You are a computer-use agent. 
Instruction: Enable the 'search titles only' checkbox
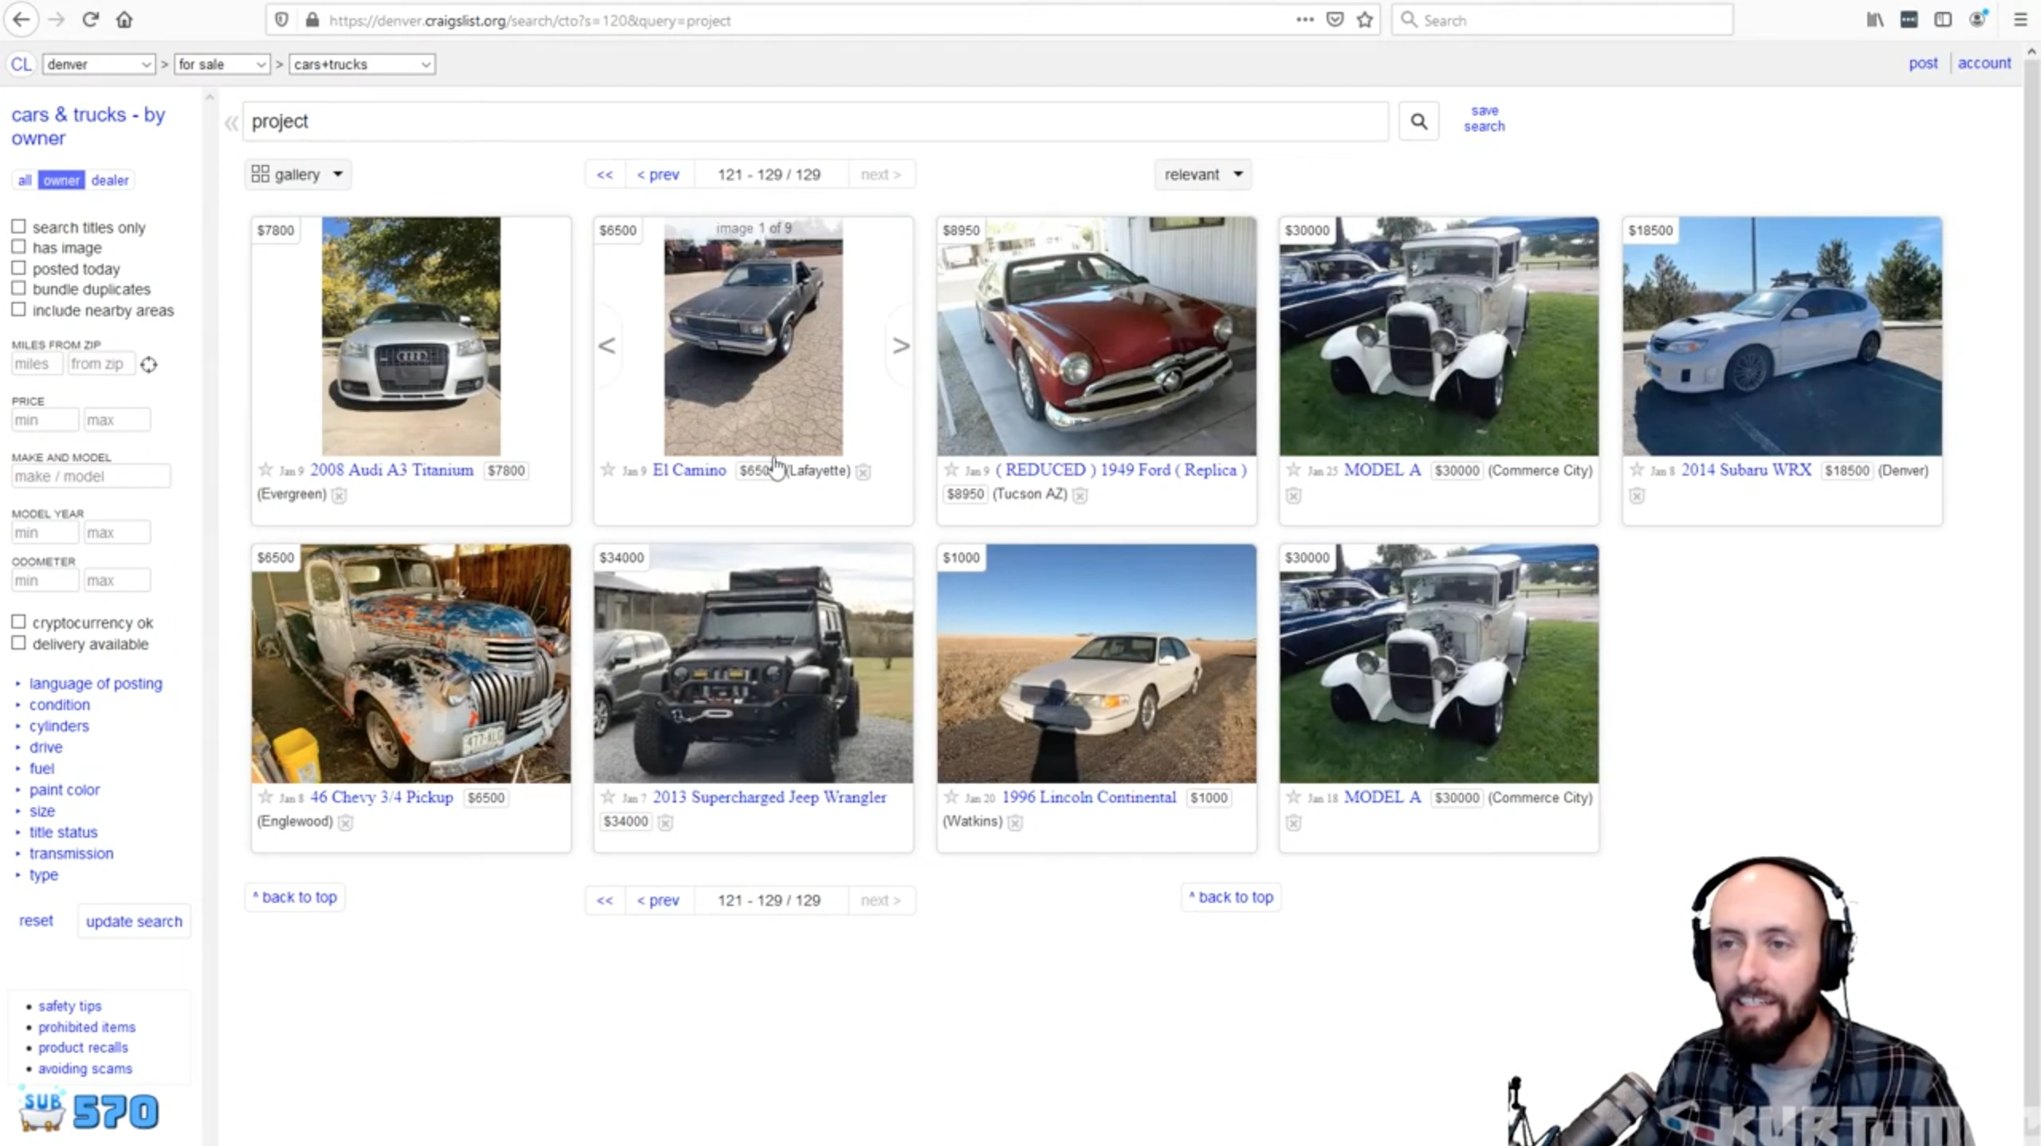tap(18, 226)
